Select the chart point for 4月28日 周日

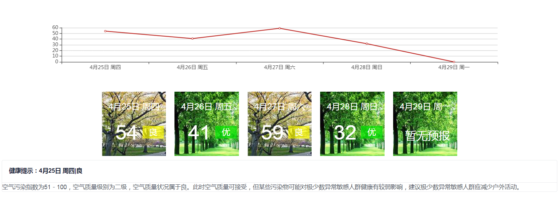[367, 44]
